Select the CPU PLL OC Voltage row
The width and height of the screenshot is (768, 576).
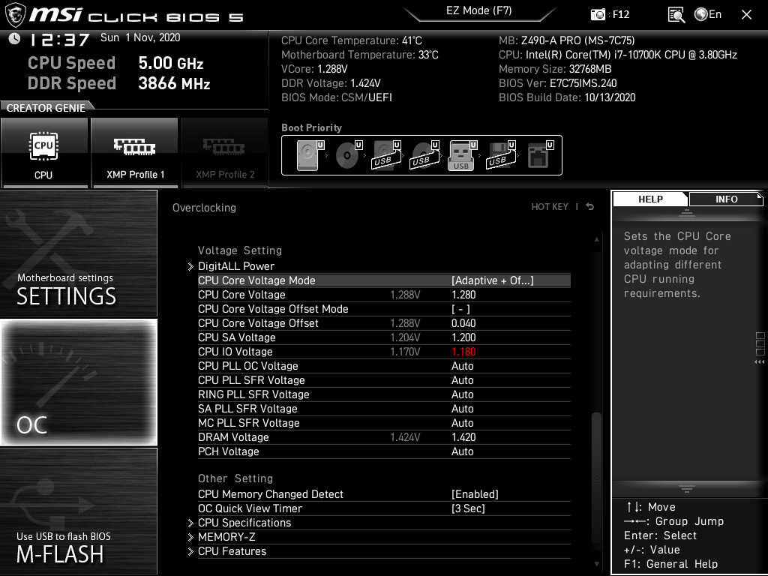(x=384, y=366)
